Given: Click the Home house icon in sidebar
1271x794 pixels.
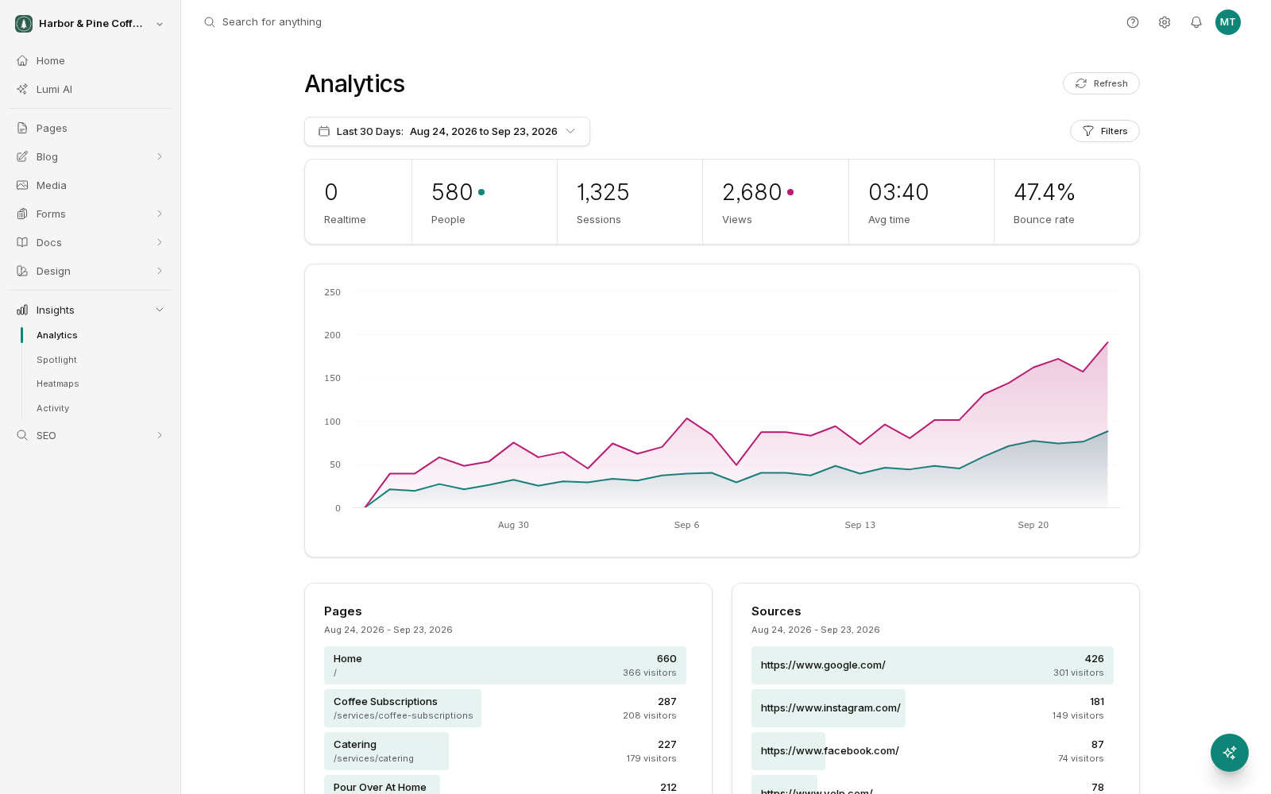Looking at the screenshot, I should click(x=22, y=60).
